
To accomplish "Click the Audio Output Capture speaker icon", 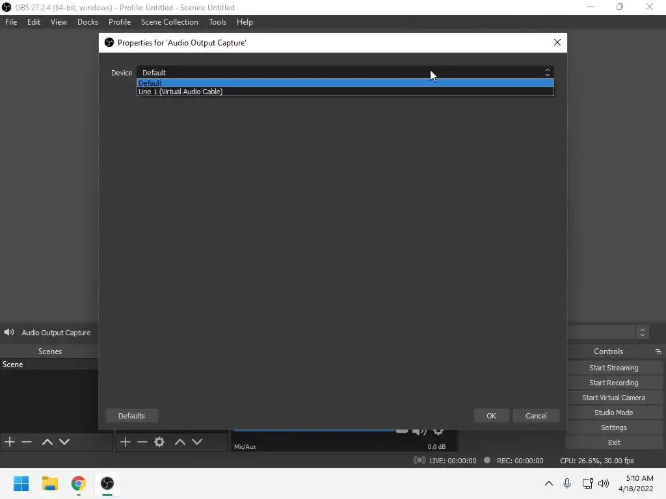I will tap(9, 332).
